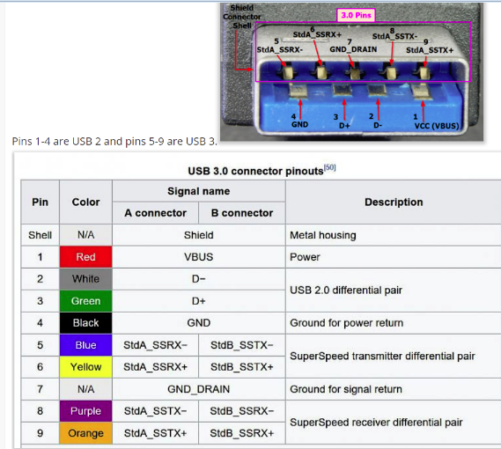
Task: Select the Green color cell for pin 3
Action: (85, 301)
